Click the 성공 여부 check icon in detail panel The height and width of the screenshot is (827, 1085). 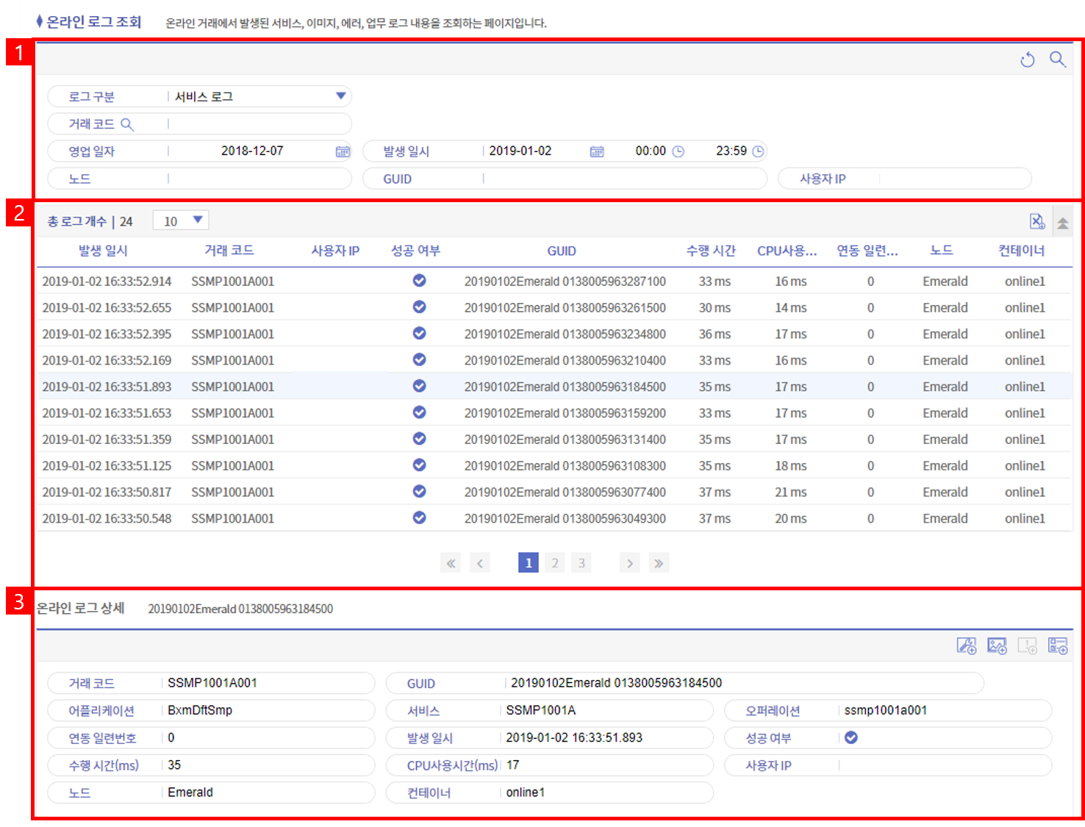[x=851, y=737]
